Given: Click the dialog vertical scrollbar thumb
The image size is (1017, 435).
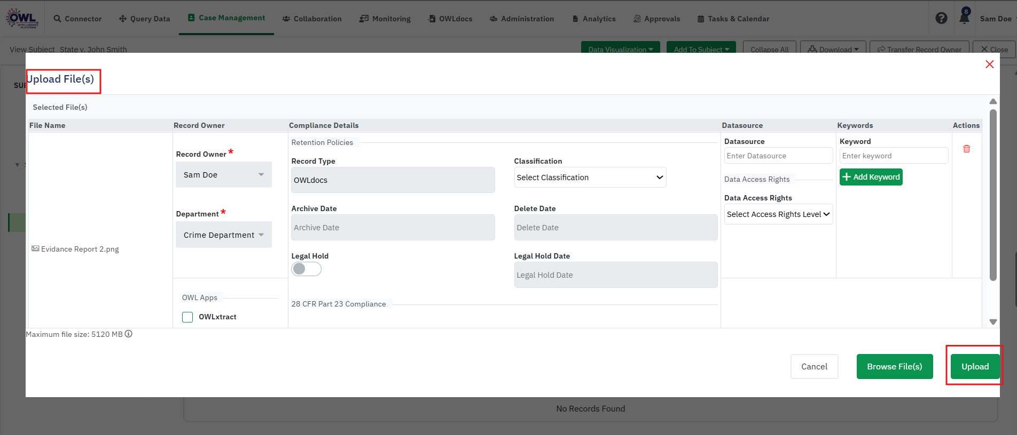Looking at the screenshot, I should 993,195.
